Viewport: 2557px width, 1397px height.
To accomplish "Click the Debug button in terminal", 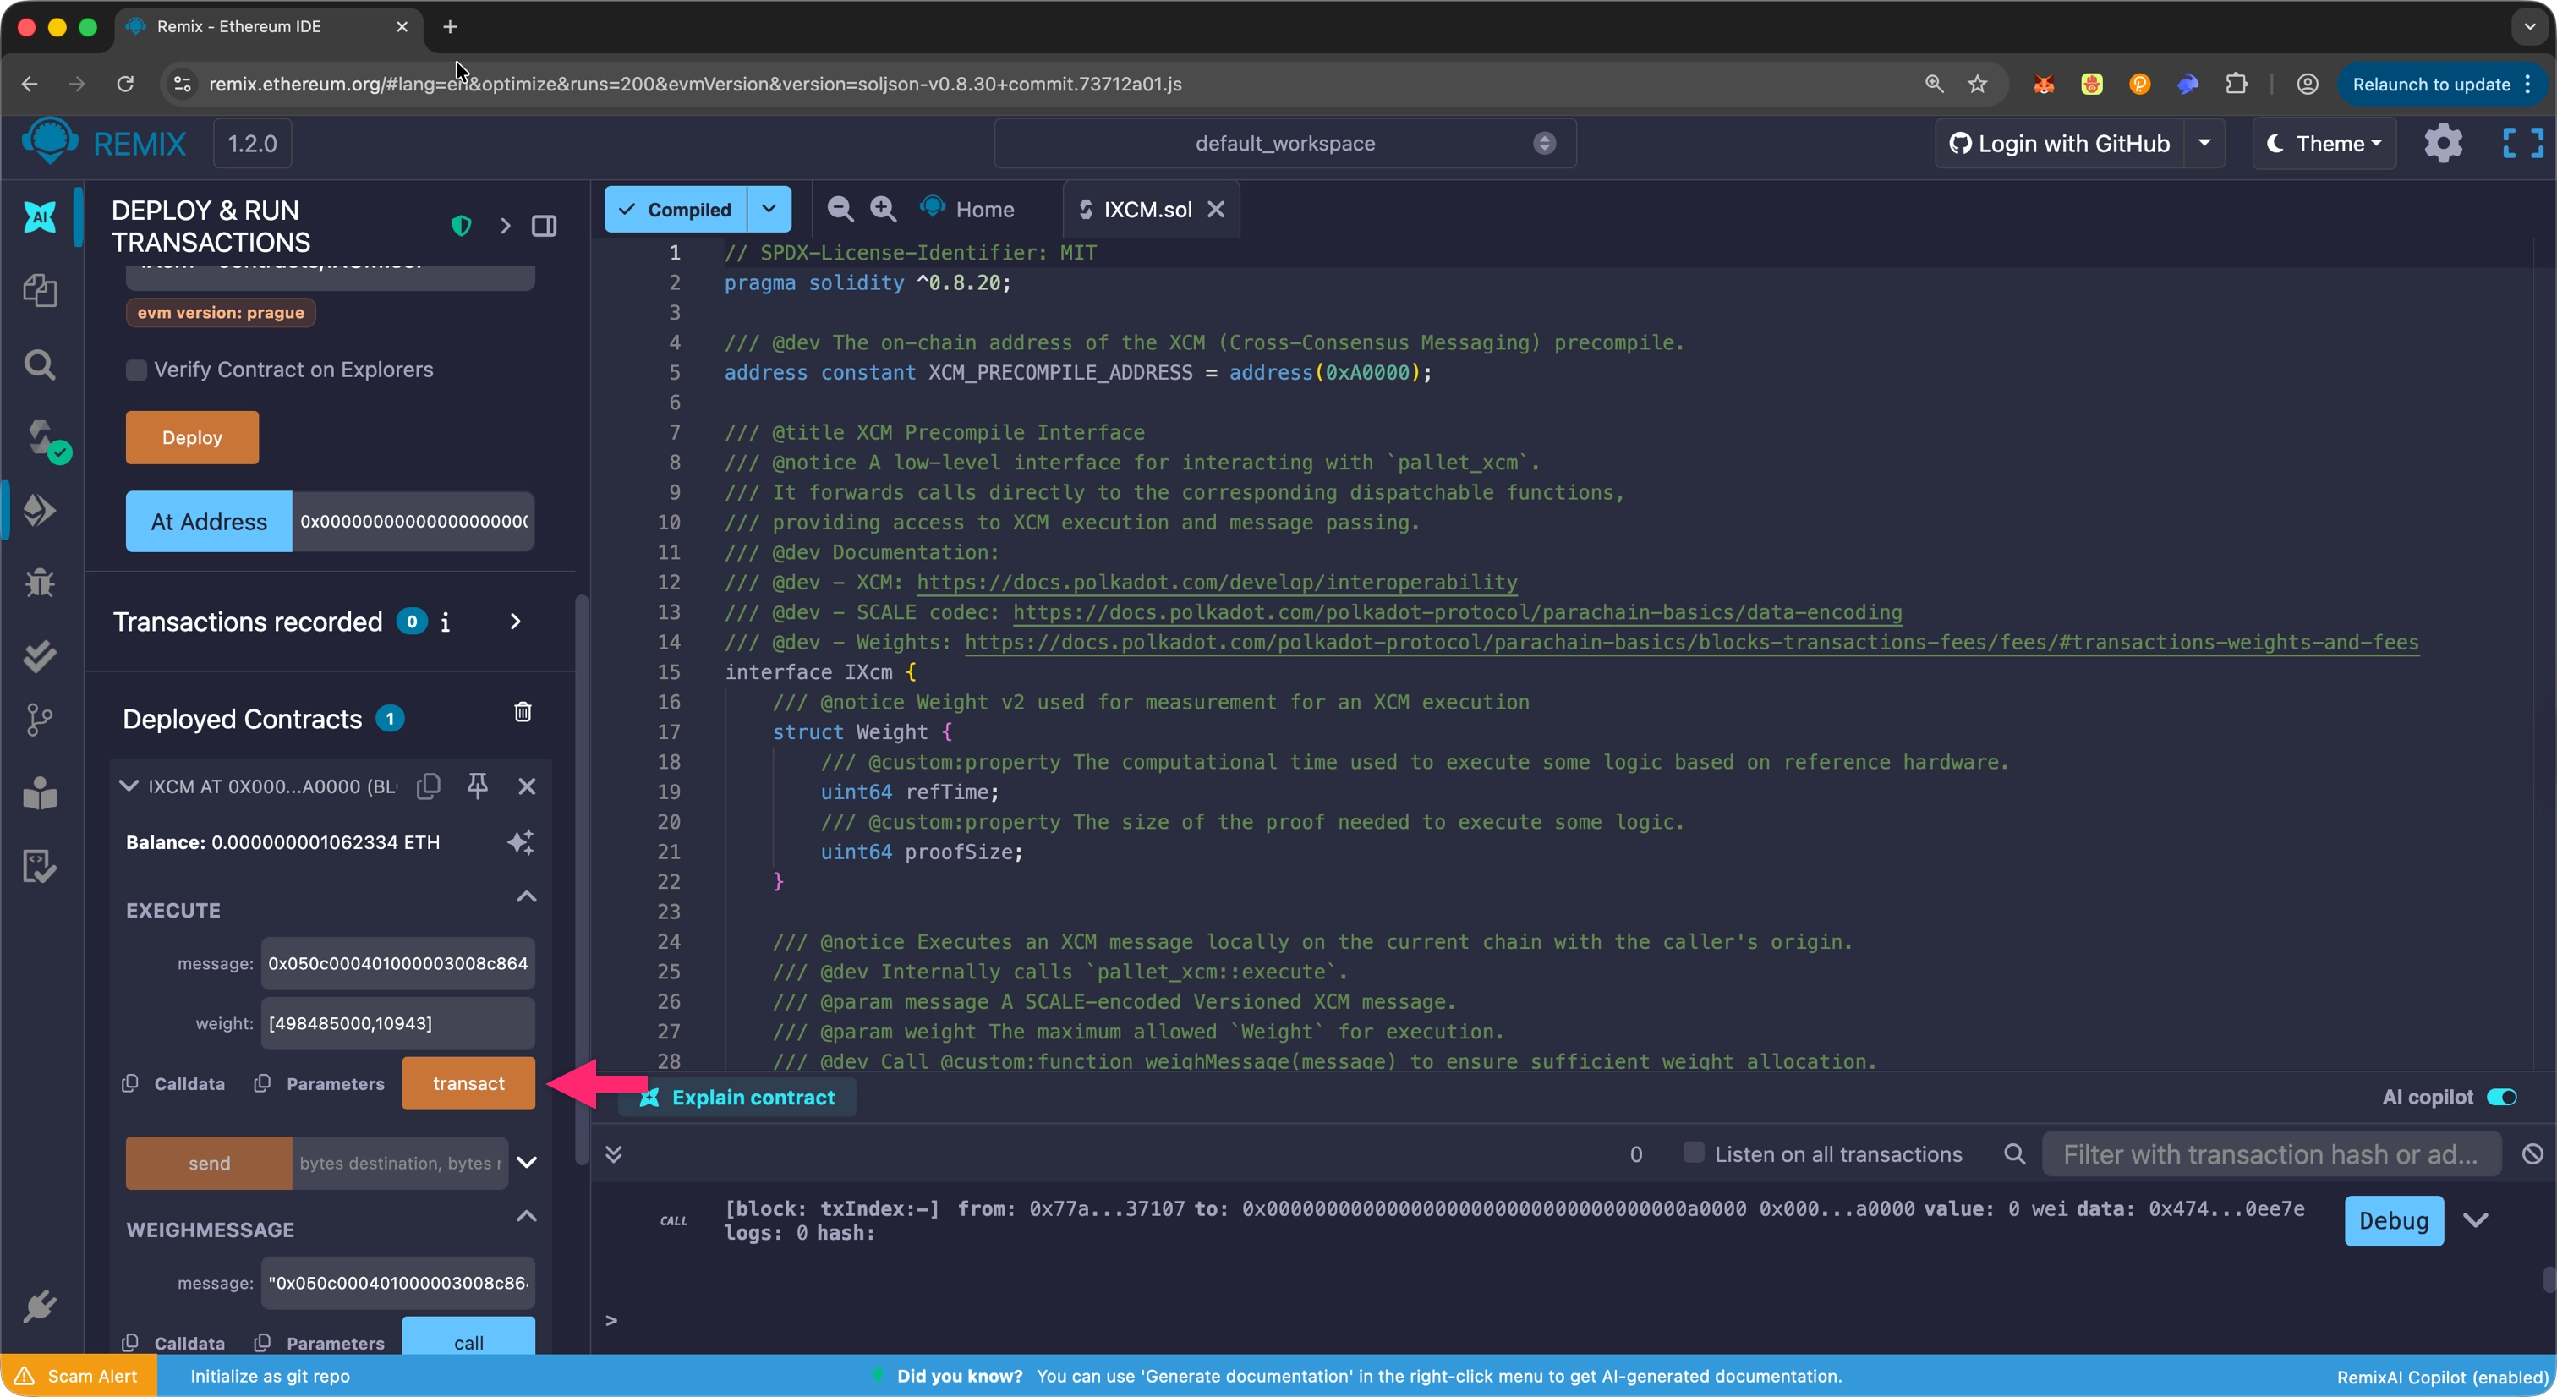I will [2393, 1220].
